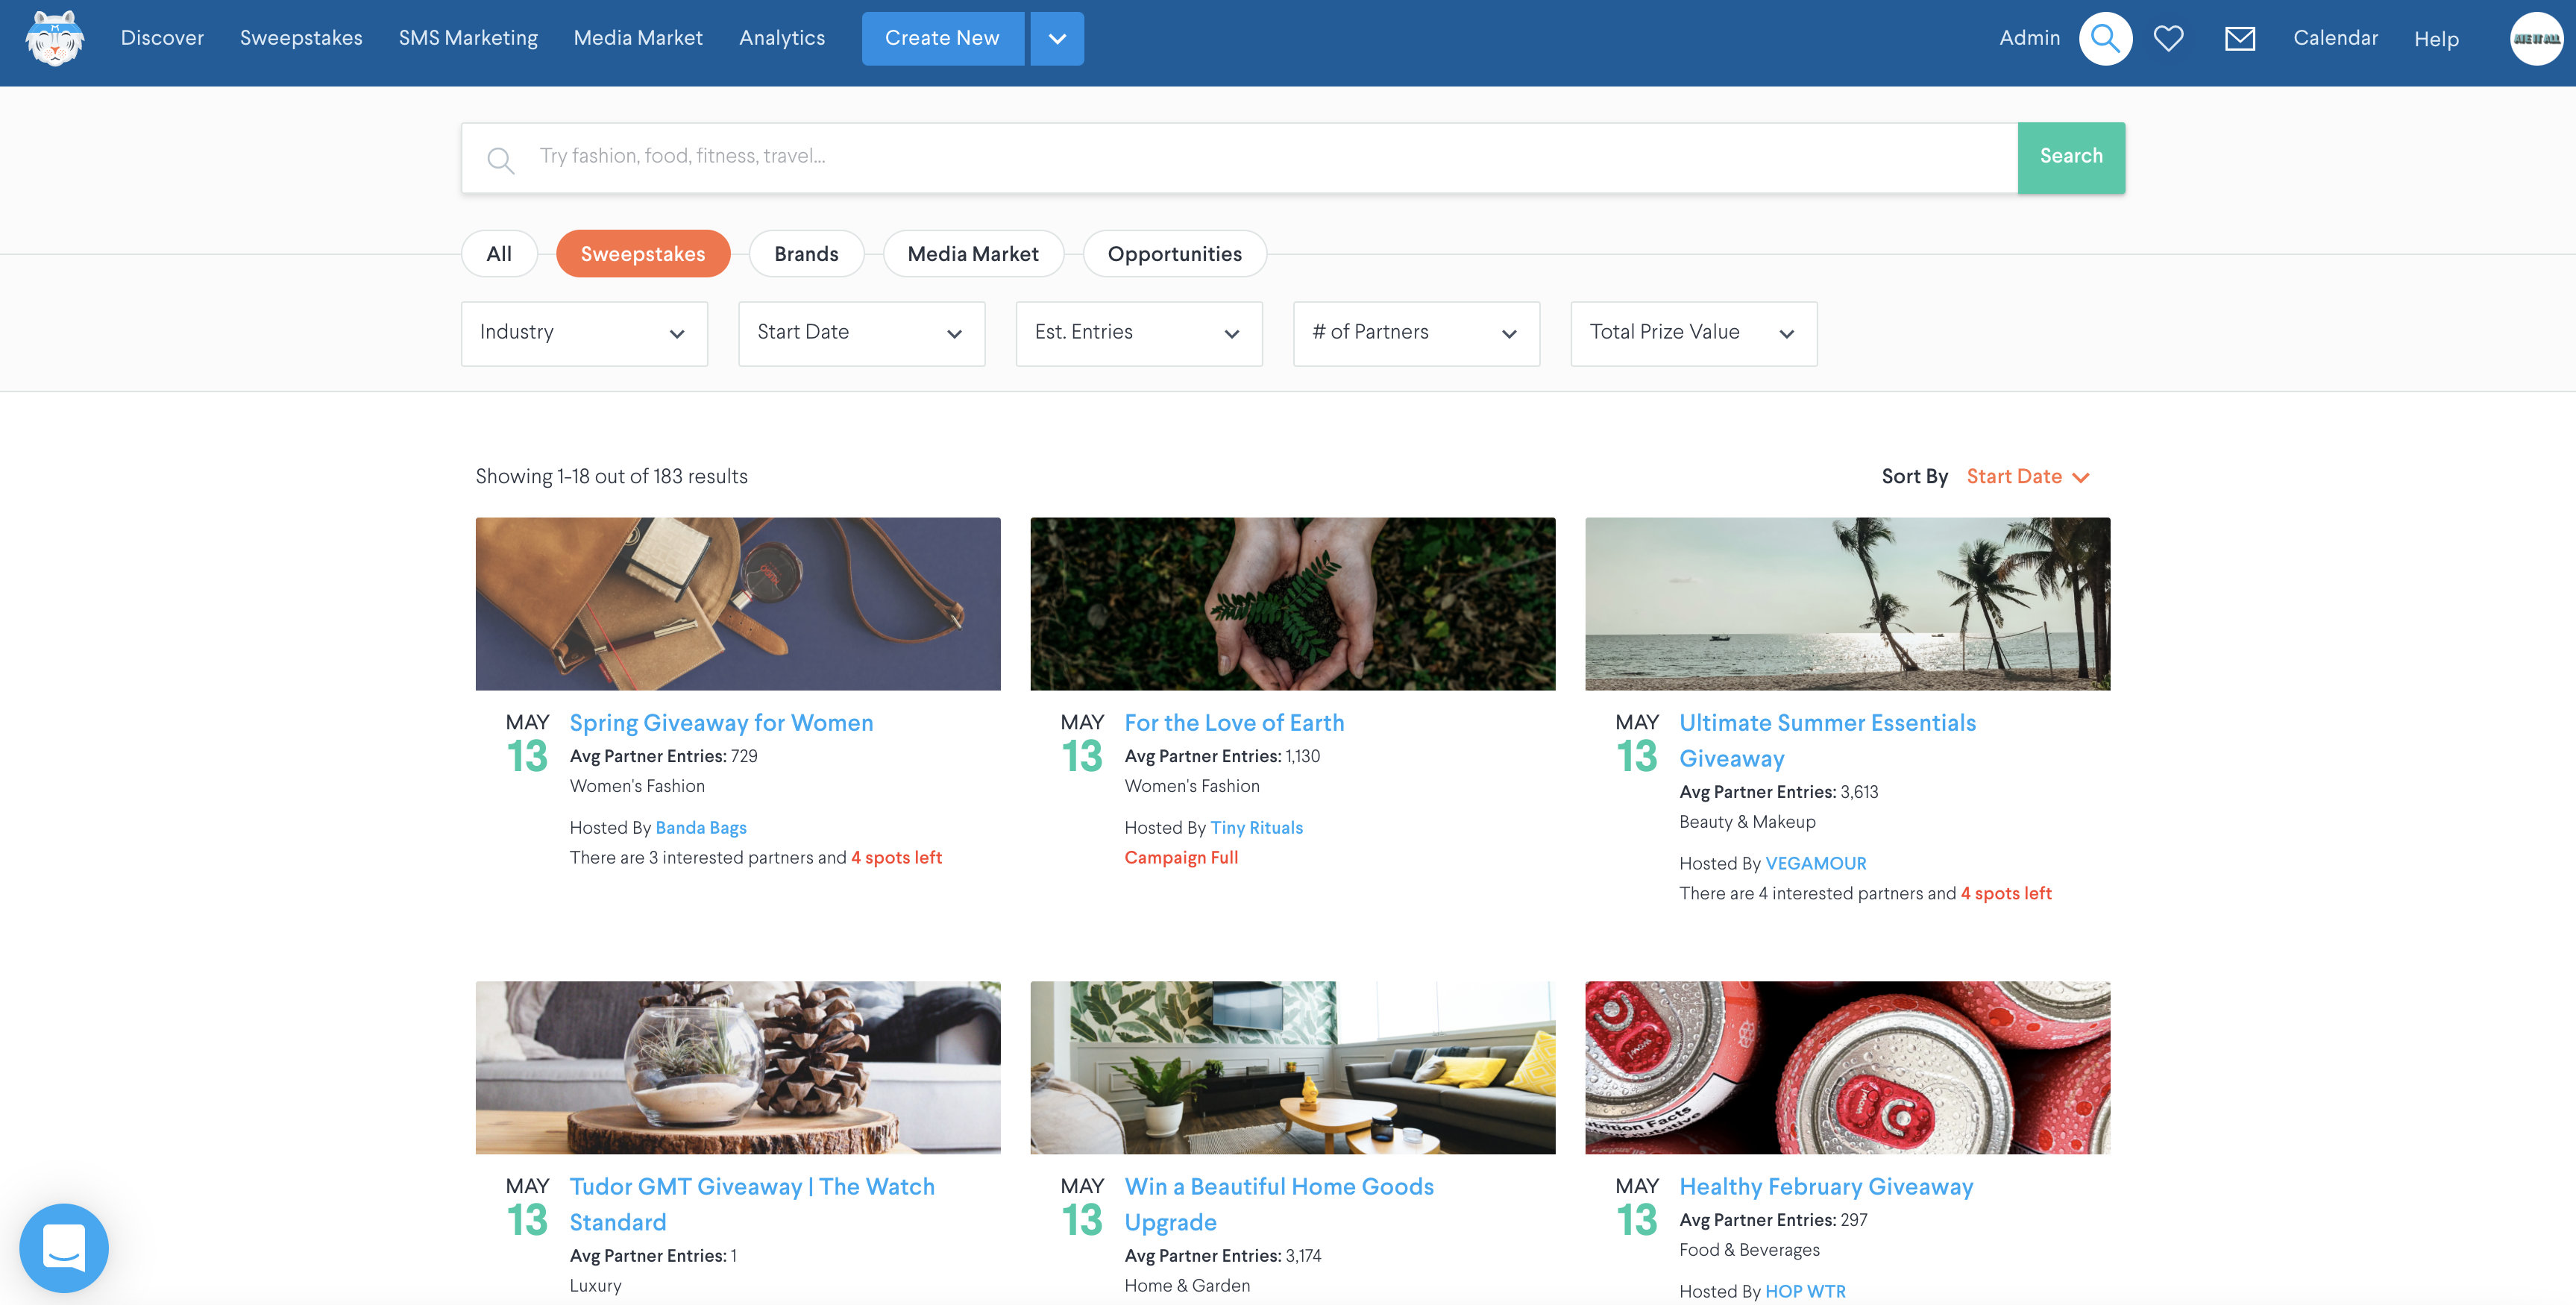Click the red soda cans thumbnail

(x=1848, y=1068)
